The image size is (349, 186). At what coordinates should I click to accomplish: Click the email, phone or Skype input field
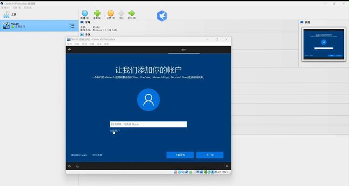click(148, 124)
